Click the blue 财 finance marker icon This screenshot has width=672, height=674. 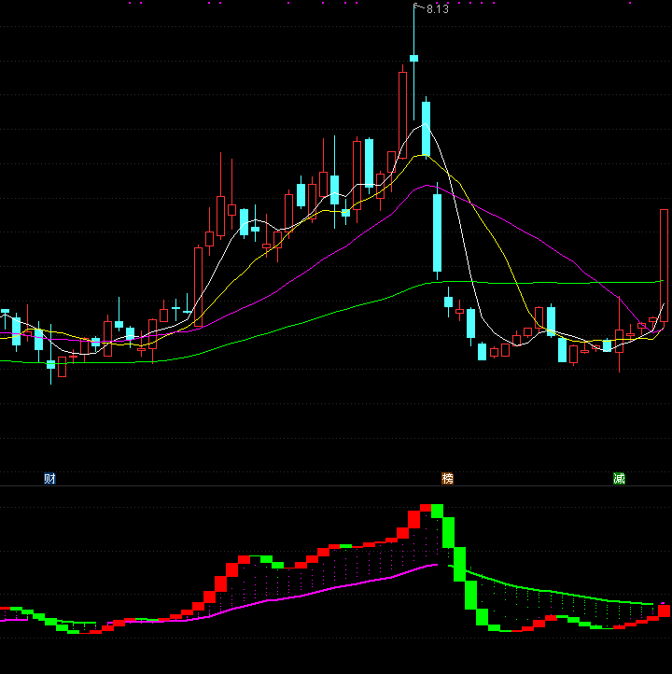click(49, 478)
